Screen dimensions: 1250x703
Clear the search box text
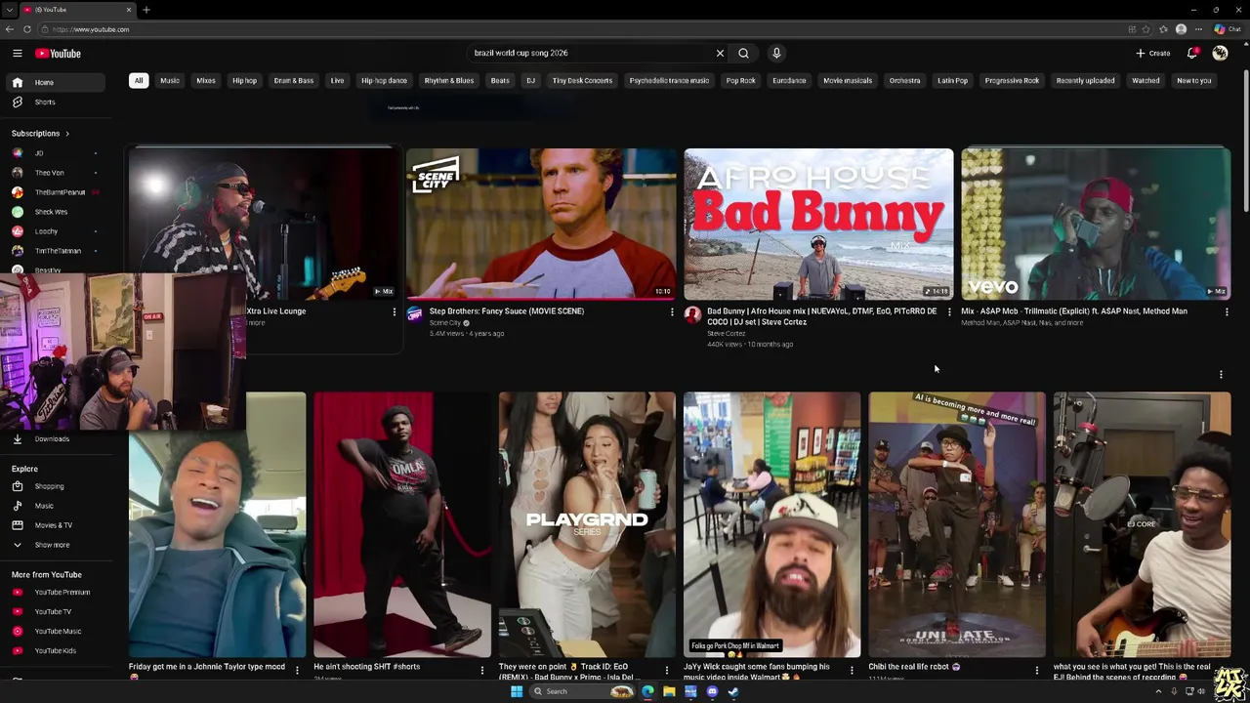click(x=720, y=53)
